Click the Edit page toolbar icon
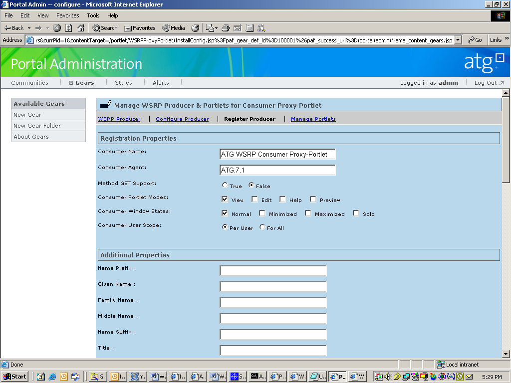Screen dimensions: 511x383 coord(238,28)
